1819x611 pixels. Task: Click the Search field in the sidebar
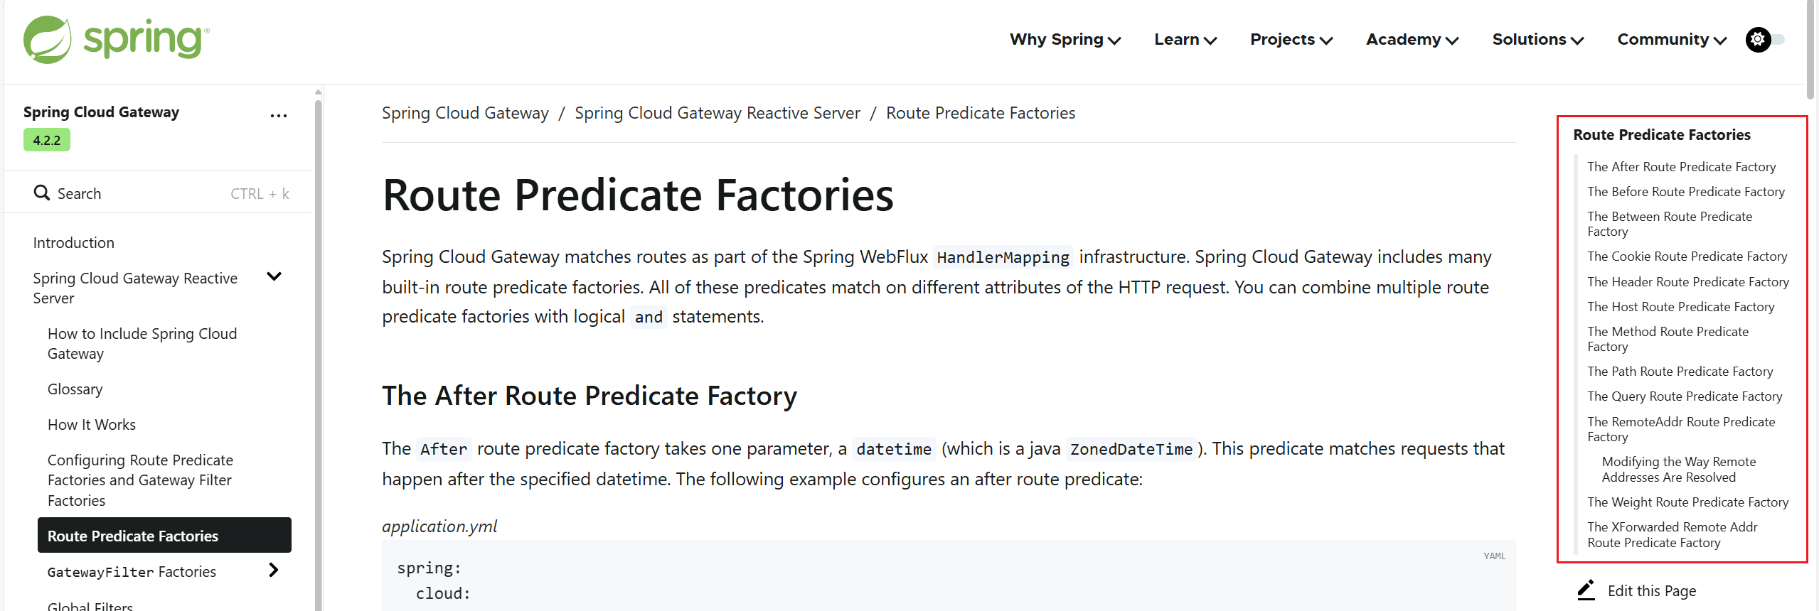click(x=158, y=193)
